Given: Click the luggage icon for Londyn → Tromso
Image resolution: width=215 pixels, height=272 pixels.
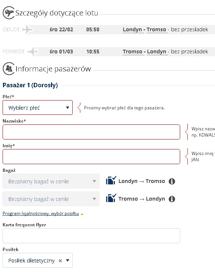Looking at the screenshot, I should tap(111, 180).
